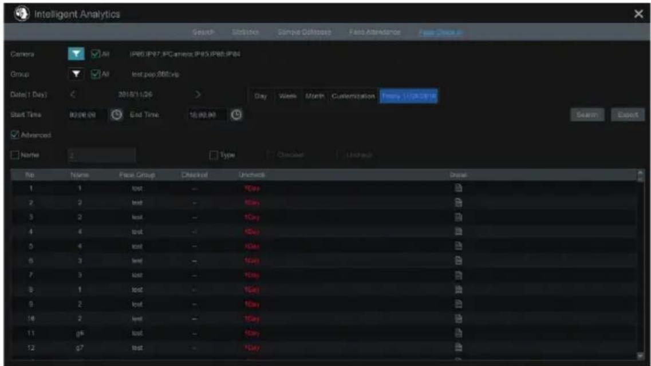
Task: Choose the Month range option
Action: (x=315, y=96)
